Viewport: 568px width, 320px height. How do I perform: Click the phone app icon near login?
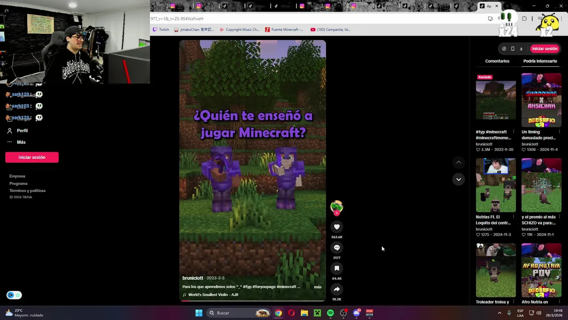point(513,48)
